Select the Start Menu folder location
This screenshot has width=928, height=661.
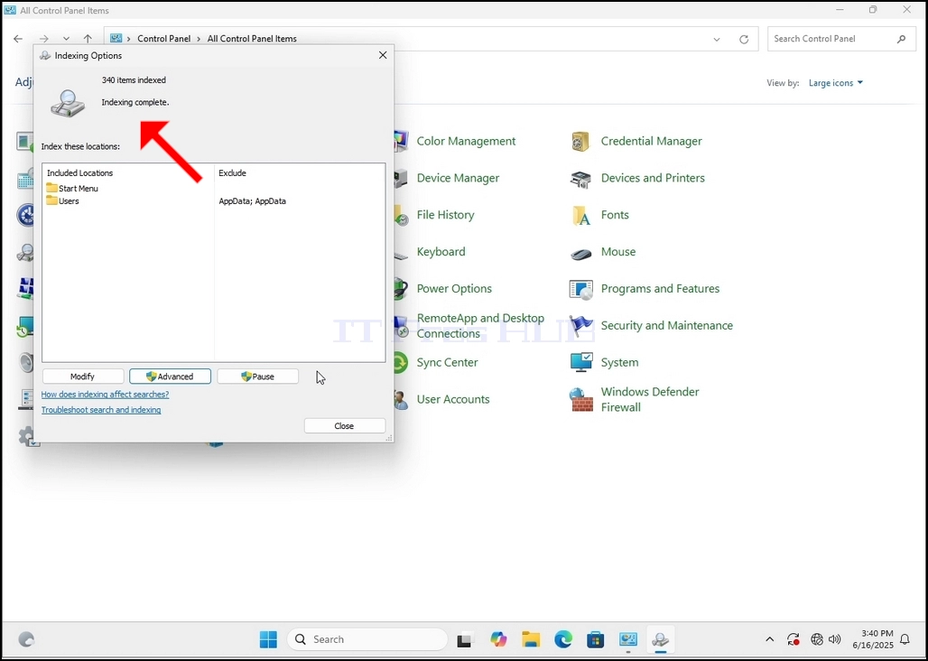click(72, 188)
